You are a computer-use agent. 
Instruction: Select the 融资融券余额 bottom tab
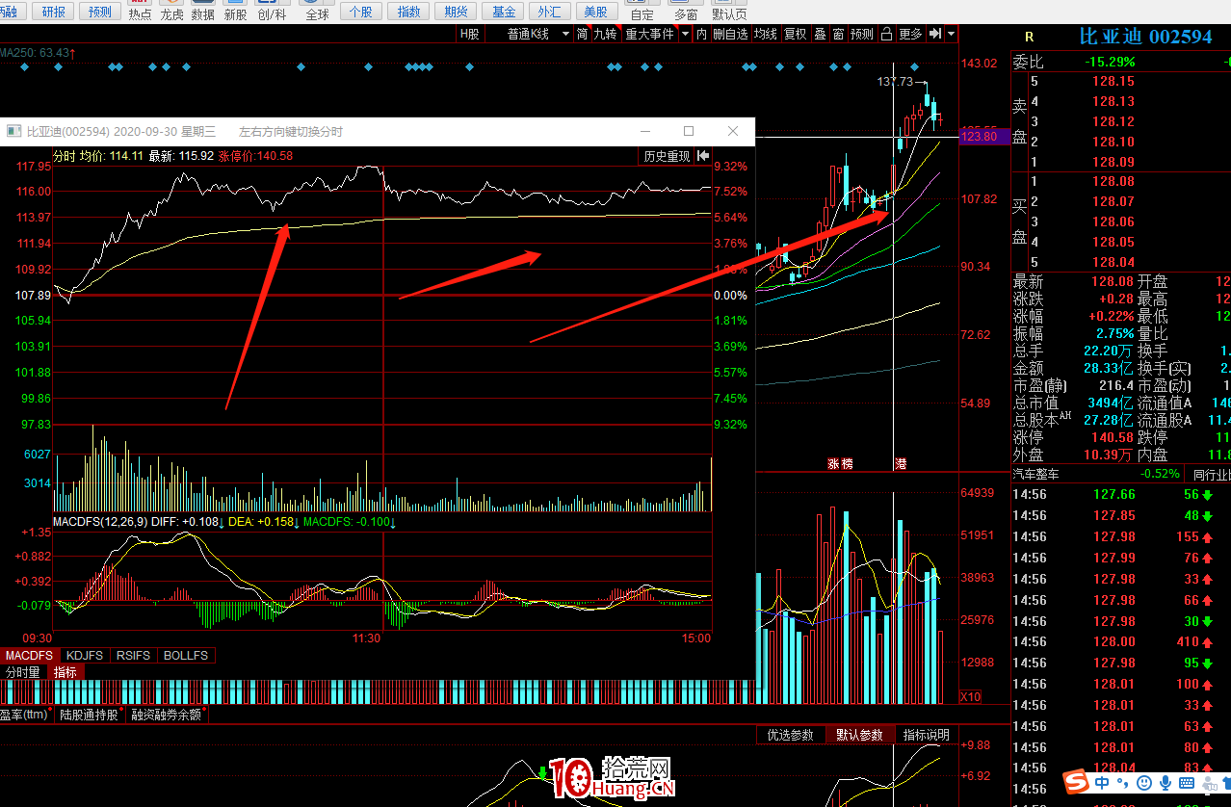pyautogui.click(x=167, y=715)
